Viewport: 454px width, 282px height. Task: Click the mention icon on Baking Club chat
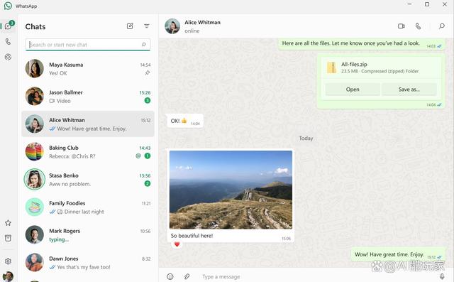pyautogui.click(x=138, y=156)
